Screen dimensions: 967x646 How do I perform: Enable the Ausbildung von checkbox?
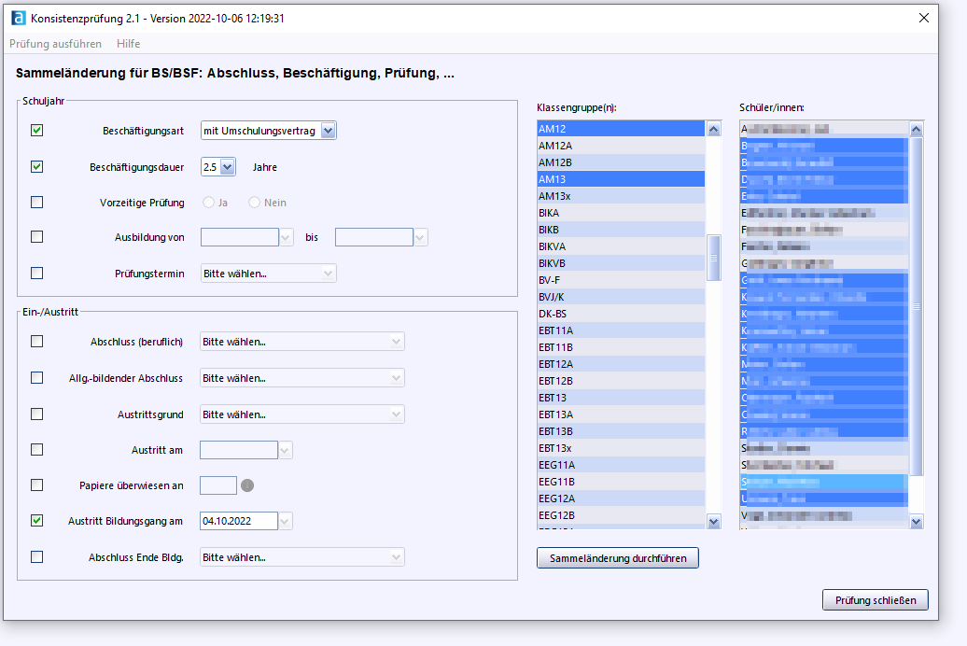(x=37, y=237)
